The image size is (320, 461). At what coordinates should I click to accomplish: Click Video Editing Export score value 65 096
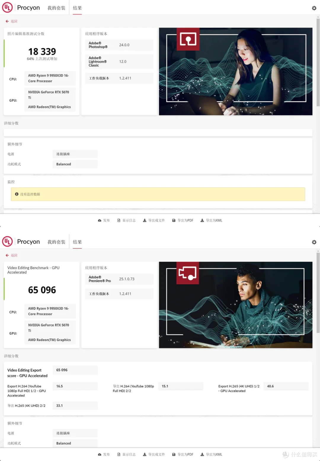75,370
